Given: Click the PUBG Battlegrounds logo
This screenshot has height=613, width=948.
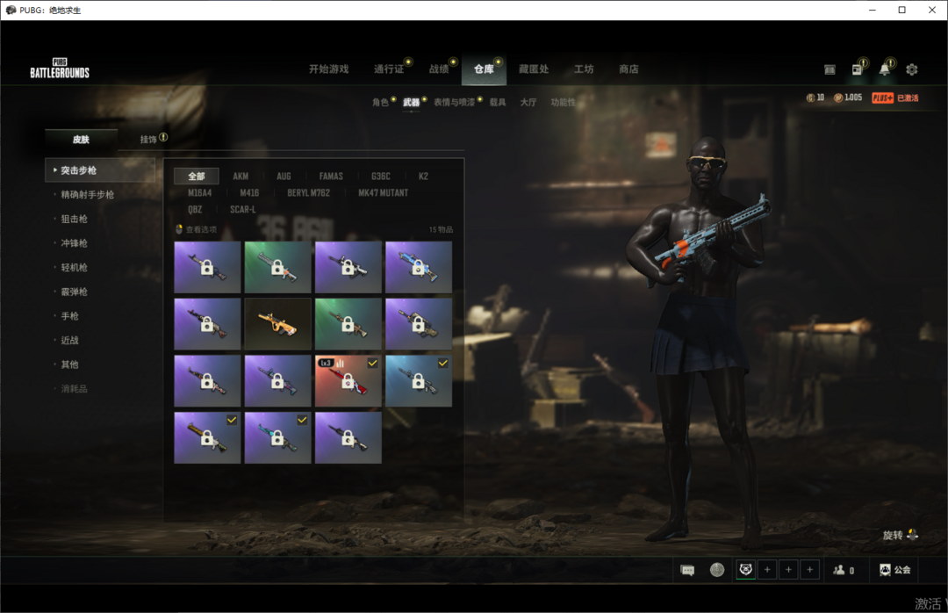Looking at the screenshot, I should coord(60,69).
